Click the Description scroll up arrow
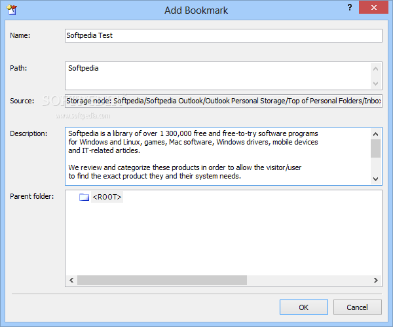 pyautogui.click(x=375, y=134)
